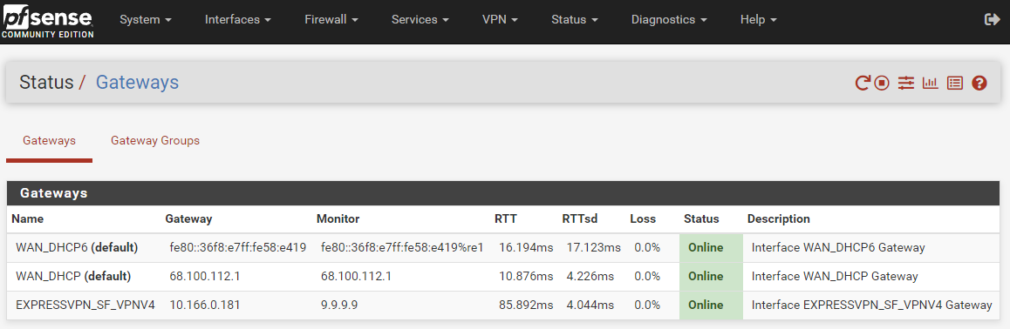Open the monitoring graph bar-chart icon
Viewport: 1010px width, 329px height.
point(930,83)
